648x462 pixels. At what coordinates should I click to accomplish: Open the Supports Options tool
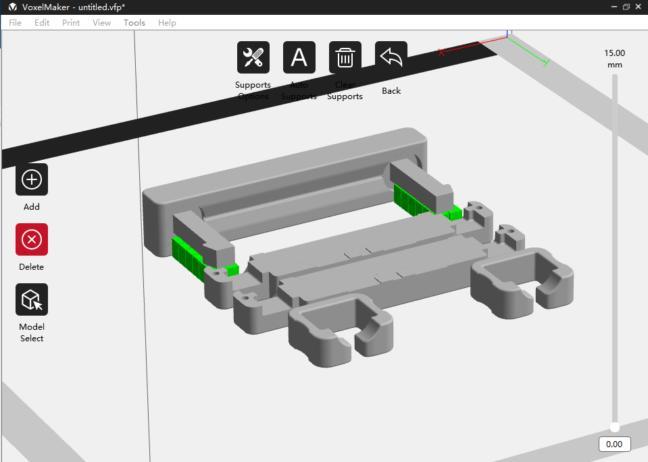tap(253, 57)
